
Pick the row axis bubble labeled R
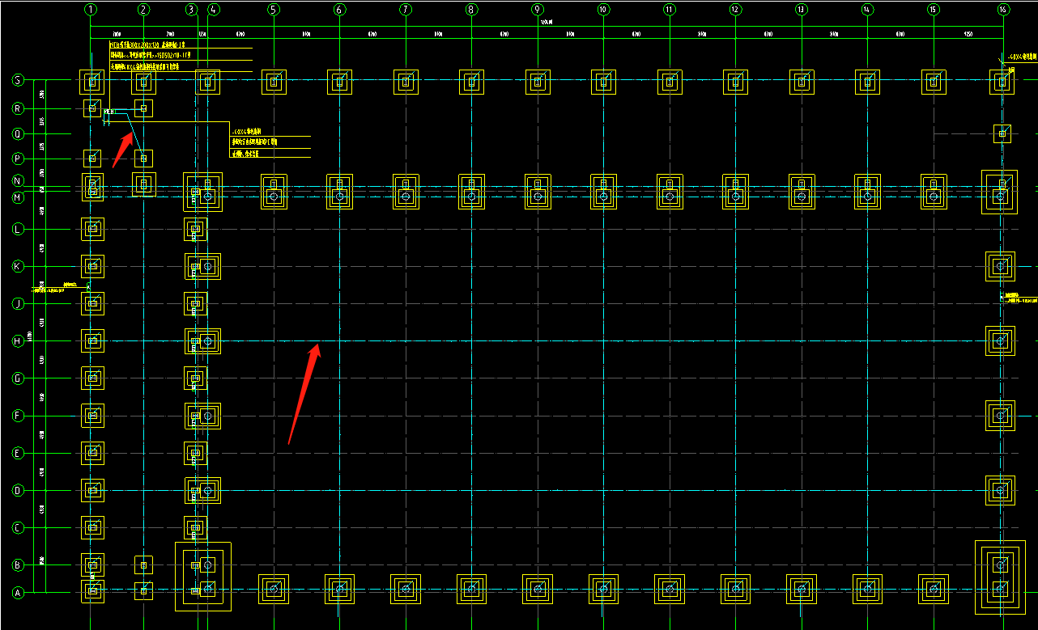click(x=17, y=108)
